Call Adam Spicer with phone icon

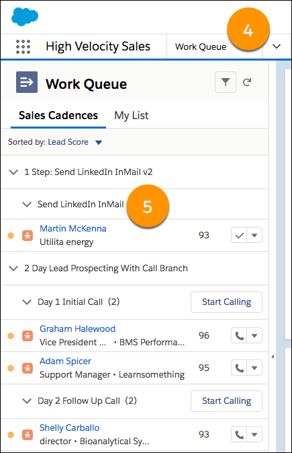tap(239, 368)
